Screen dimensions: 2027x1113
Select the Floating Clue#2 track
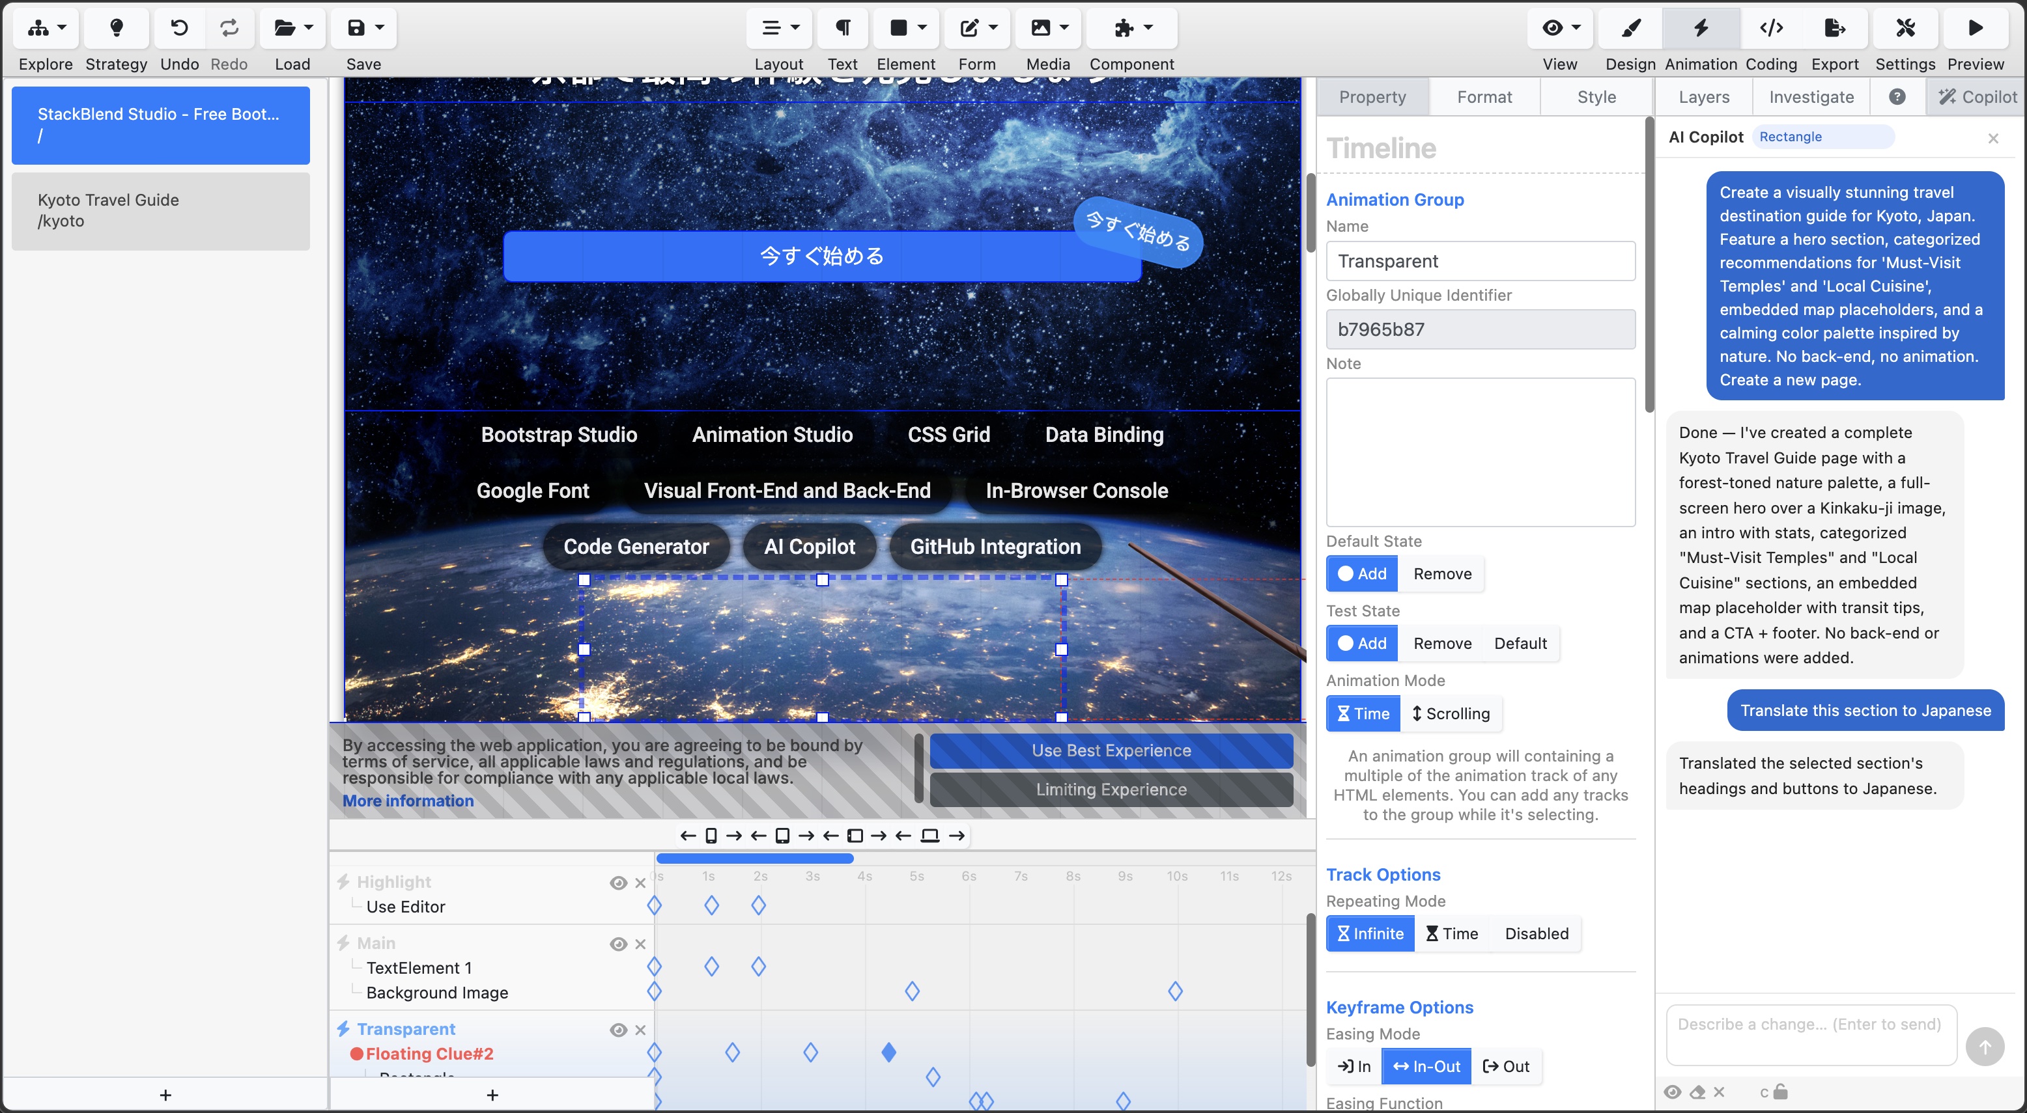(x=429, y=1053)
